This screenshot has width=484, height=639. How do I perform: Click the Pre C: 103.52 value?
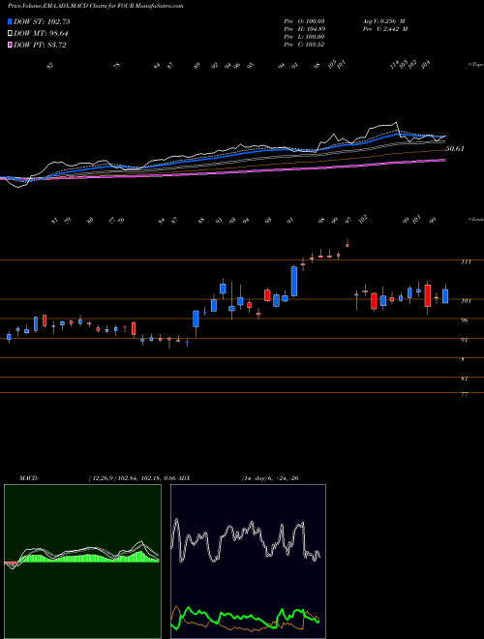click(x=304, y=45)
